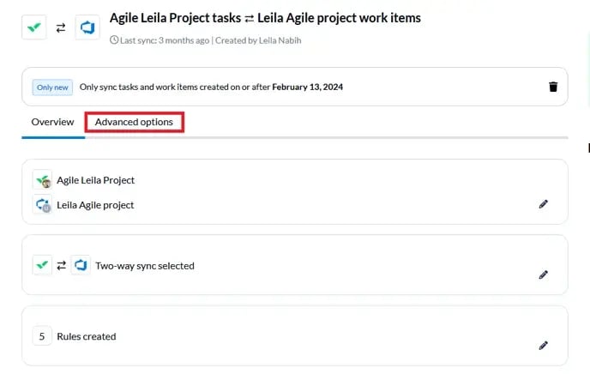
Task: Click the Azure DevOps icon in the header
Action: pos(87,27)
